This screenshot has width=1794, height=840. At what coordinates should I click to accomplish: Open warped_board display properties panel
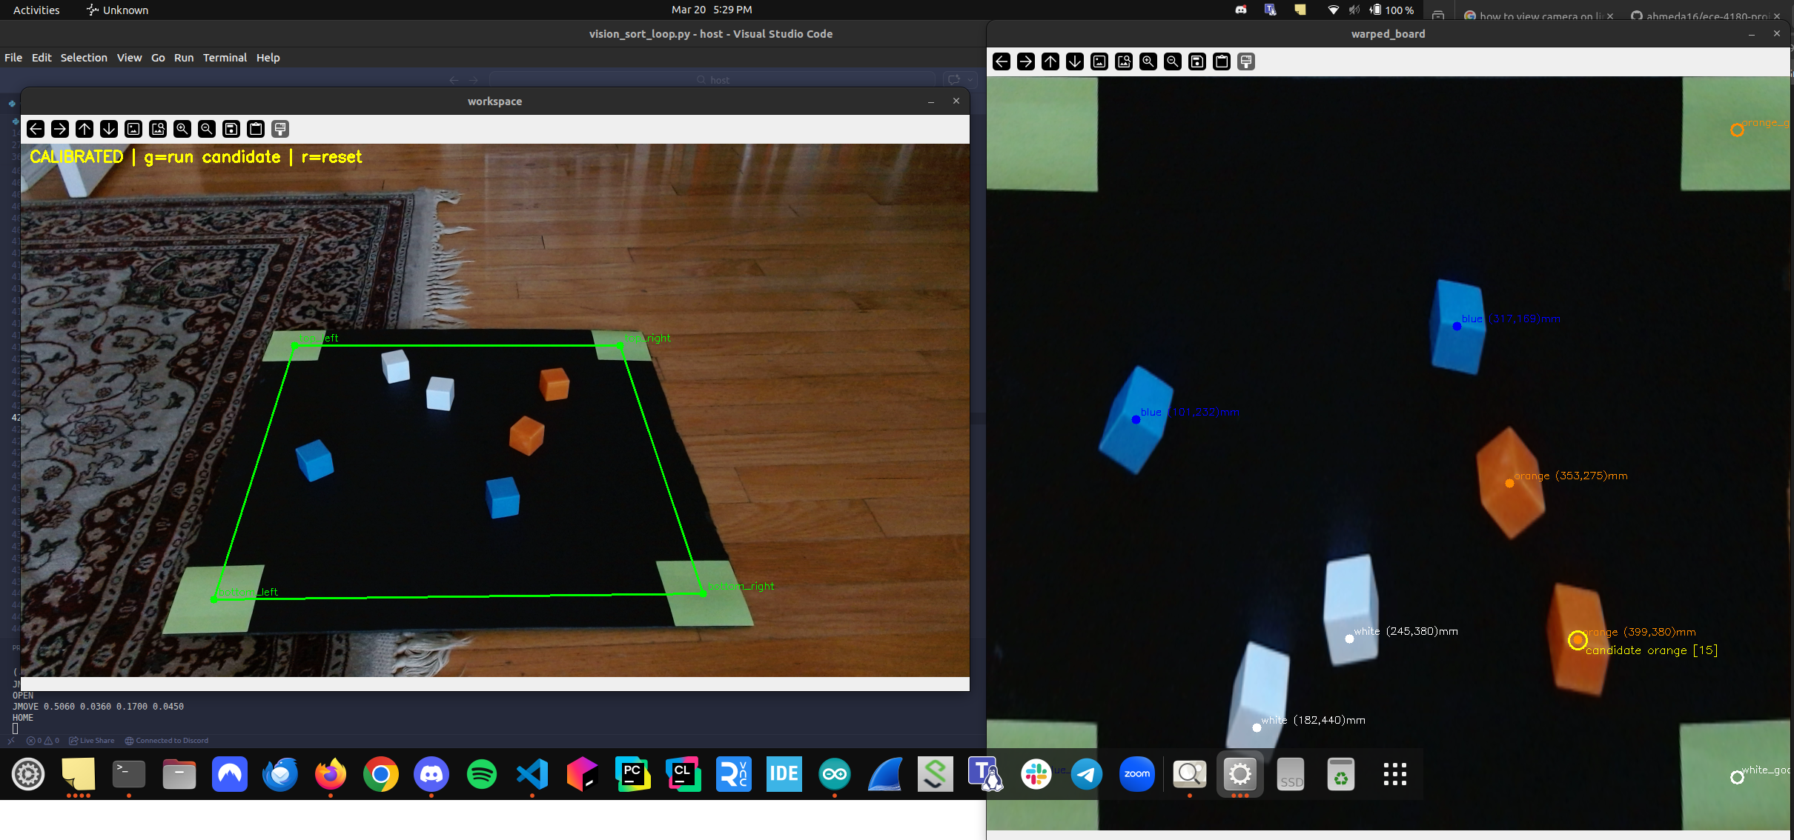(1246, 61)
